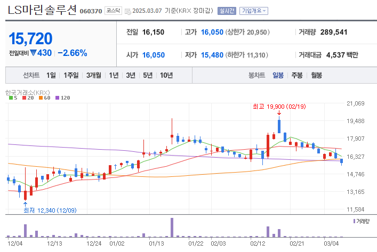Click the 21,069 price axis label
This screenshot has width=377, height=252.
coord(355,103)
